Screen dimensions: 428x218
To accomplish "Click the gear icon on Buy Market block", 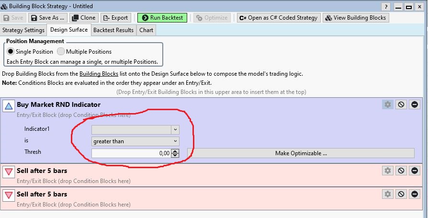I will click(387, 104).
